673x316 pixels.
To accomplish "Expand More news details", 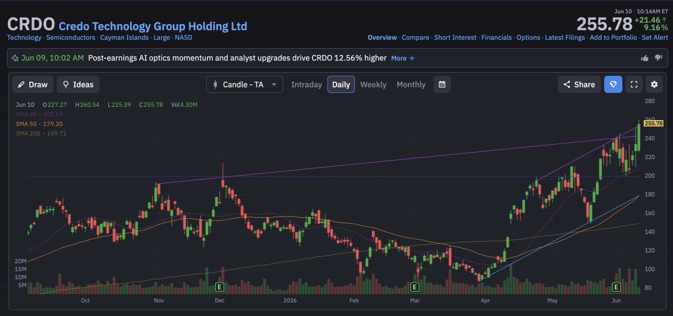I will 403,58.
